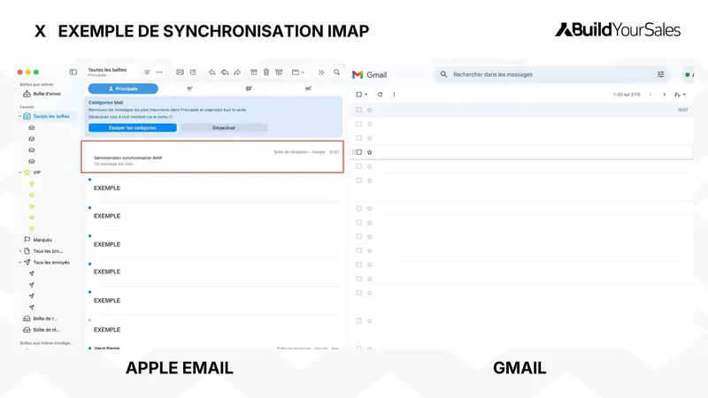Switch to the megaphone promotions category tab
The image size is (708, 398).
pyautogui.click(x=308, y=89)
